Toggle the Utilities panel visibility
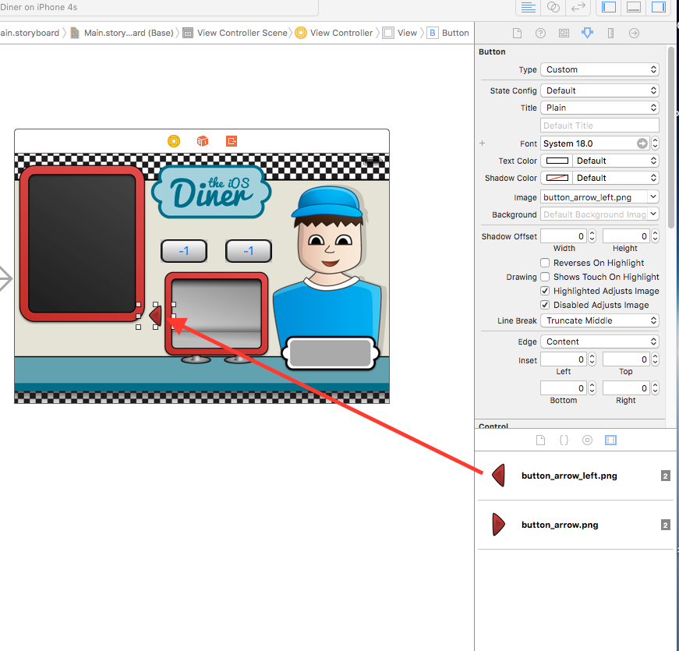 (659, 7)
